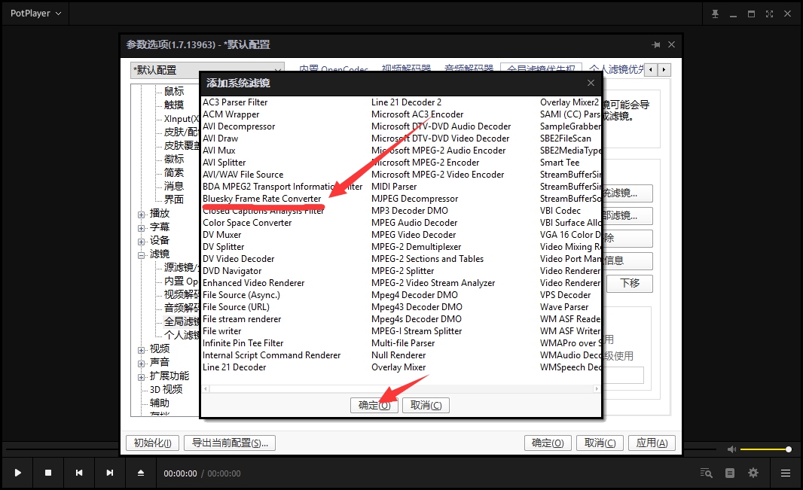This screenshot has width=803, height=490.
Task: Click 取消(C) in preferences dialog
Action: 600,443
